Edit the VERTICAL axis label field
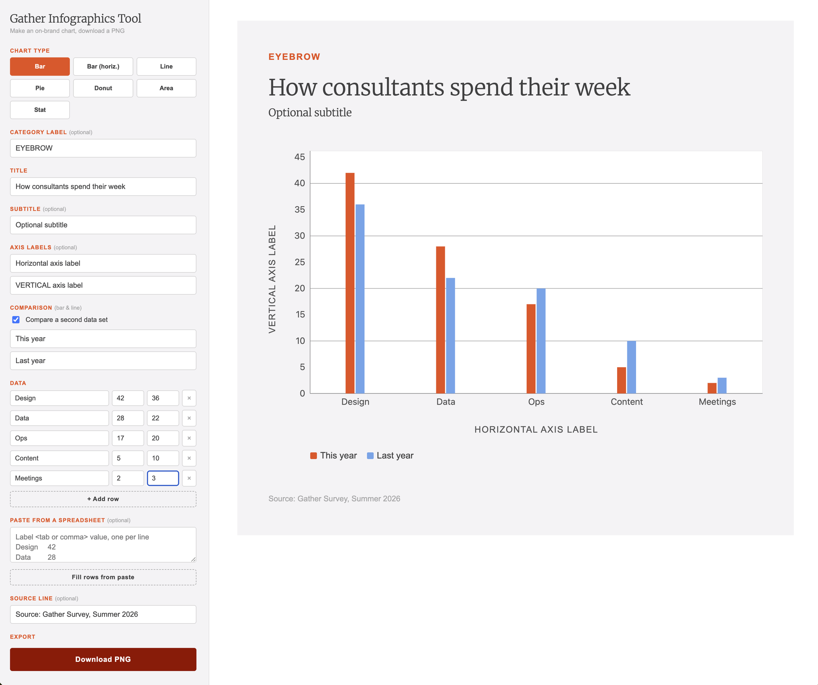The height and width of the screenshot is (685, 818). point(103,286)
